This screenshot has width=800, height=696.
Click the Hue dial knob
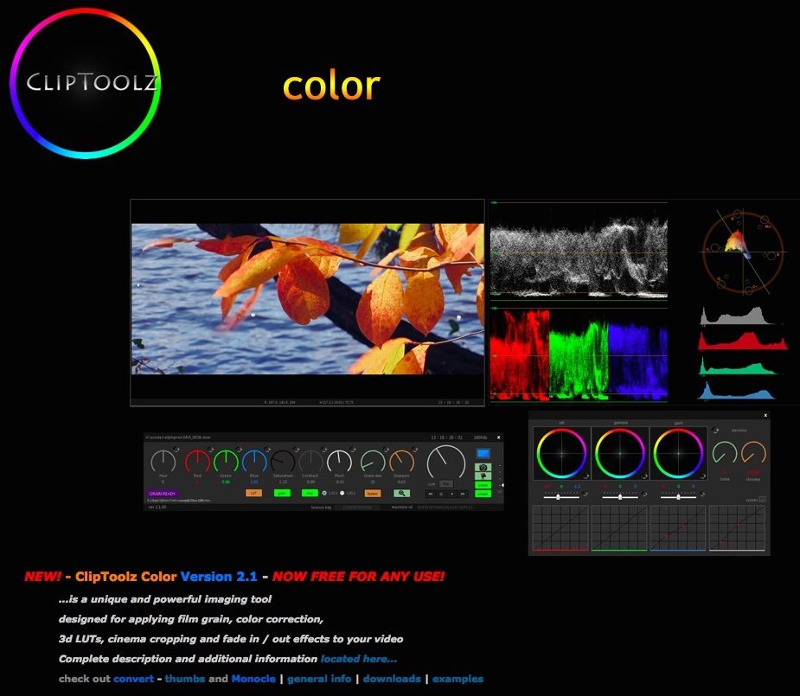point(163,461)
